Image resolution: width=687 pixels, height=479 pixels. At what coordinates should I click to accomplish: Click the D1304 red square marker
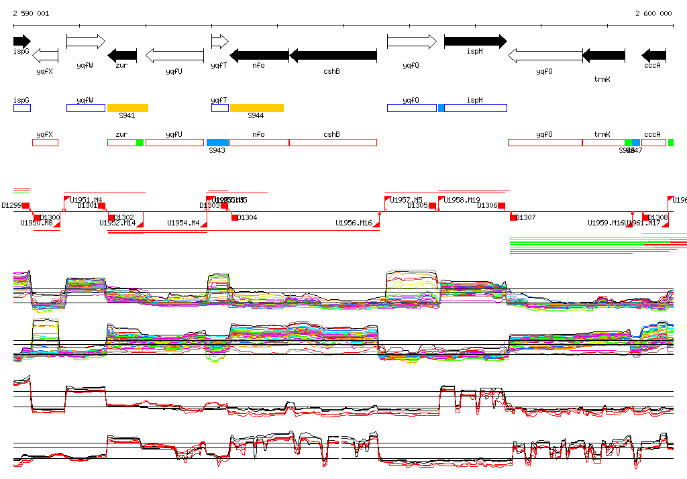[x=235, y=217]
